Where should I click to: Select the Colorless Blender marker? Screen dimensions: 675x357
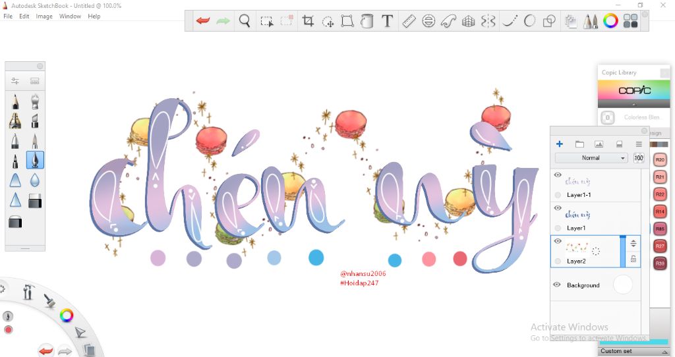607,117
